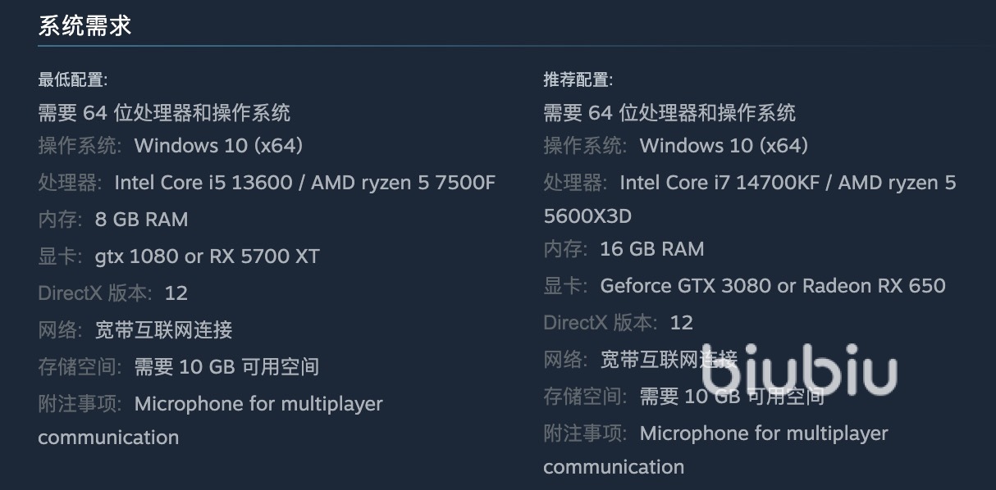Click Windows 10 (x64) under 推荐配置
This screenshot has height=490, width=996.
tap(724, 146)
